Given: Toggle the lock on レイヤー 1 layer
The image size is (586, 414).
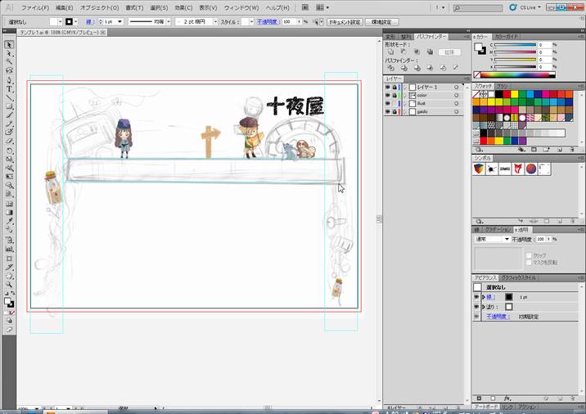Looking at the screenshot, I should coord(394,87).
